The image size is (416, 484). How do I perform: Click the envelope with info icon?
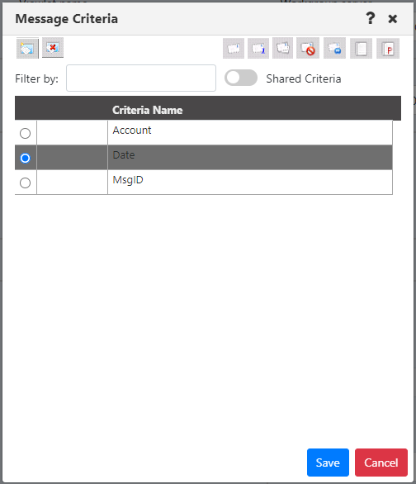(258, 49)
